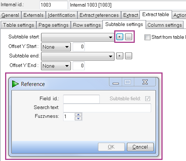Open the ellipsis browse button for Subtable end
The width and height of the screenshot is (186, 161).
[129, 56]
